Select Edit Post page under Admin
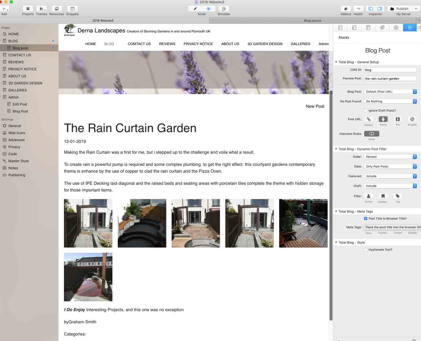The height and width of the screenshot is (341, 421). [29, 104]
